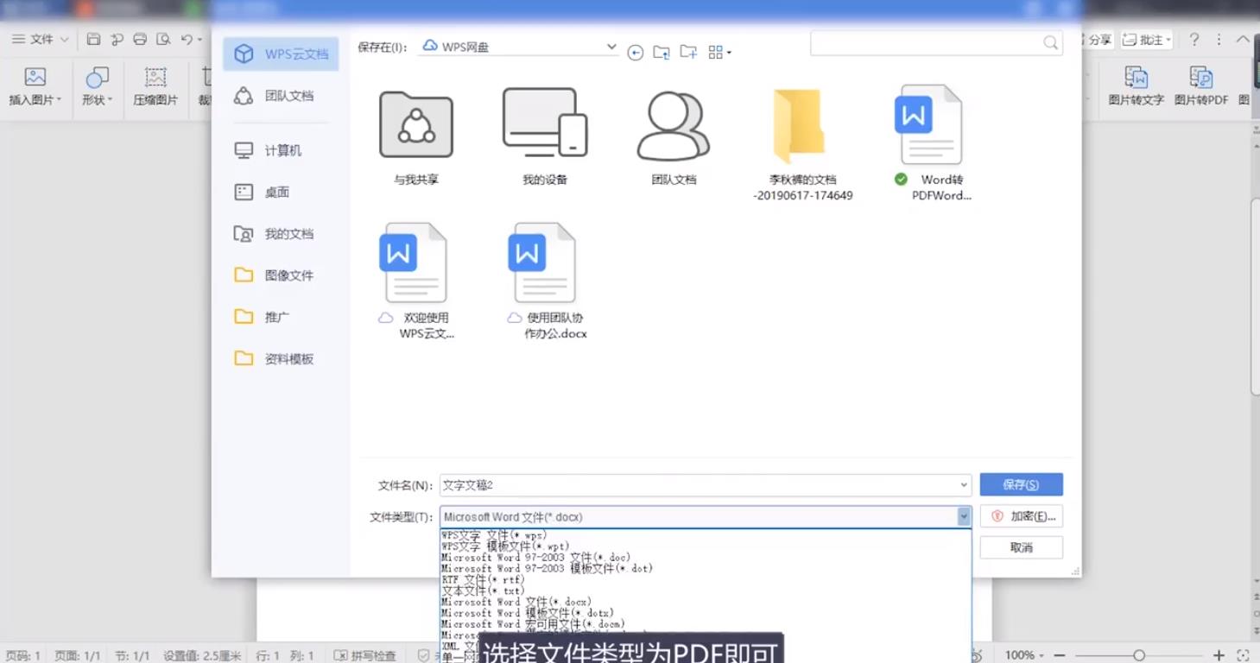This screenshot has width=1260, height=663.
Task: Go back using the dialog back arrow
Action: click(636, 53)
